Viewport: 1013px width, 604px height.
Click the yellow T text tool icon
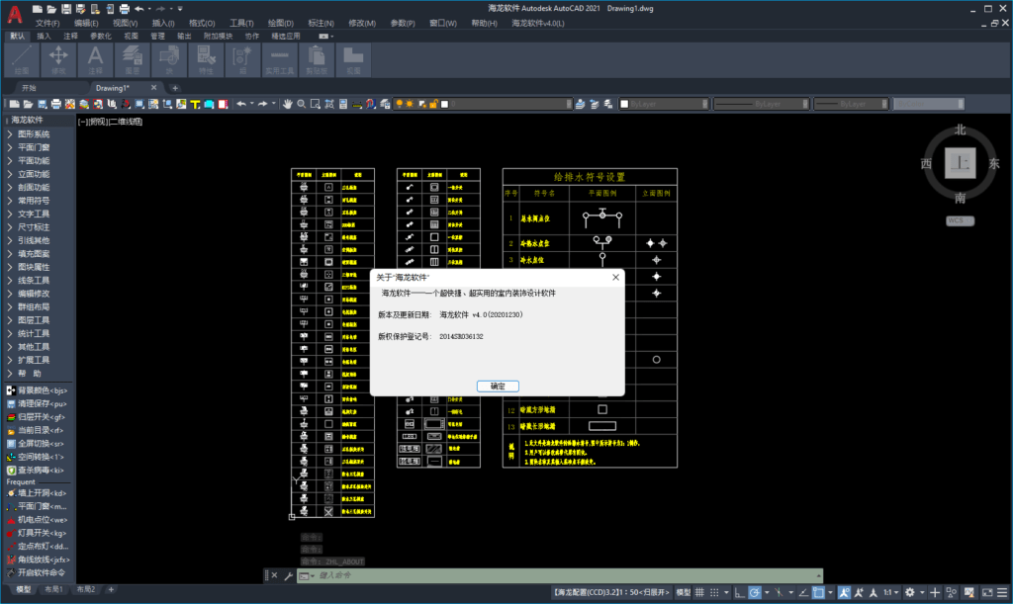(x=196, y=104)
